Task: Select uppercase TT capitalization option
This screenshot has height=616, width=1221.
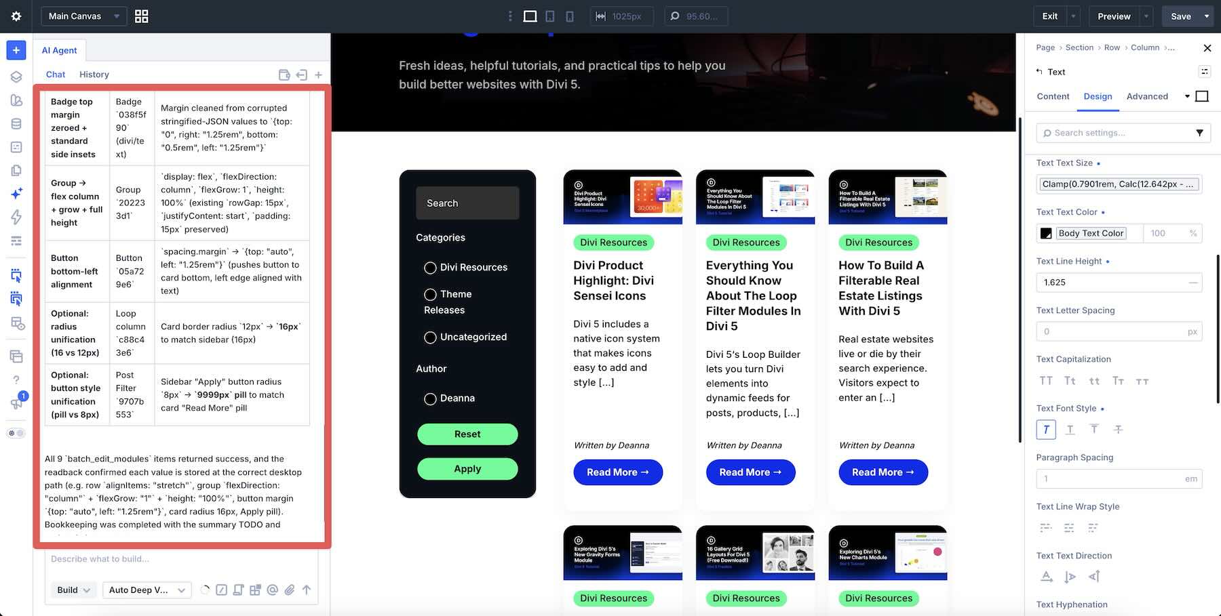Action: click(1046, 381)
